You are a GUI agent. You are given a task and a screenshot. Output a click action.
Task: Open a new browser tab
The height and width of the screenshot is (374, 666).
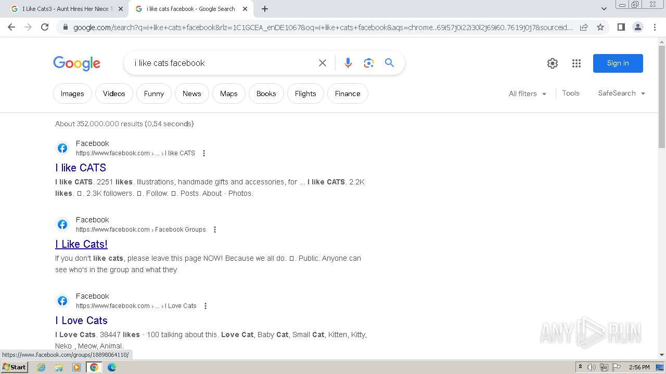[265, 9]
